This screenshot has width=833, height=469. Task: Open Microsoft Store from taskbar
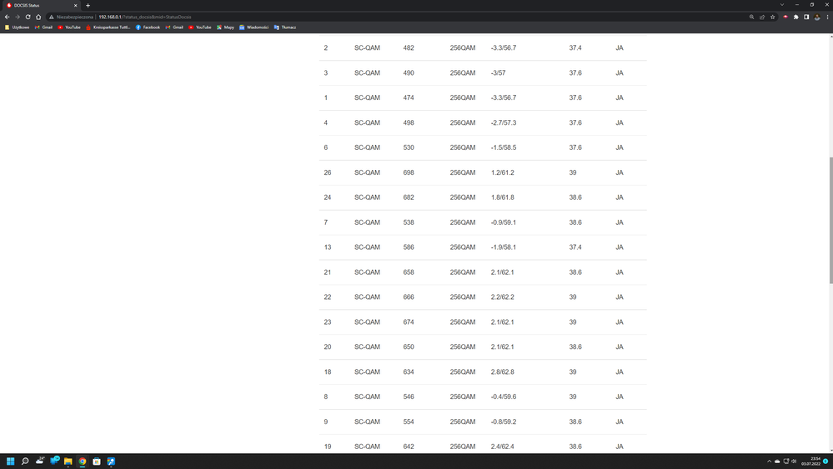point(97,461)
